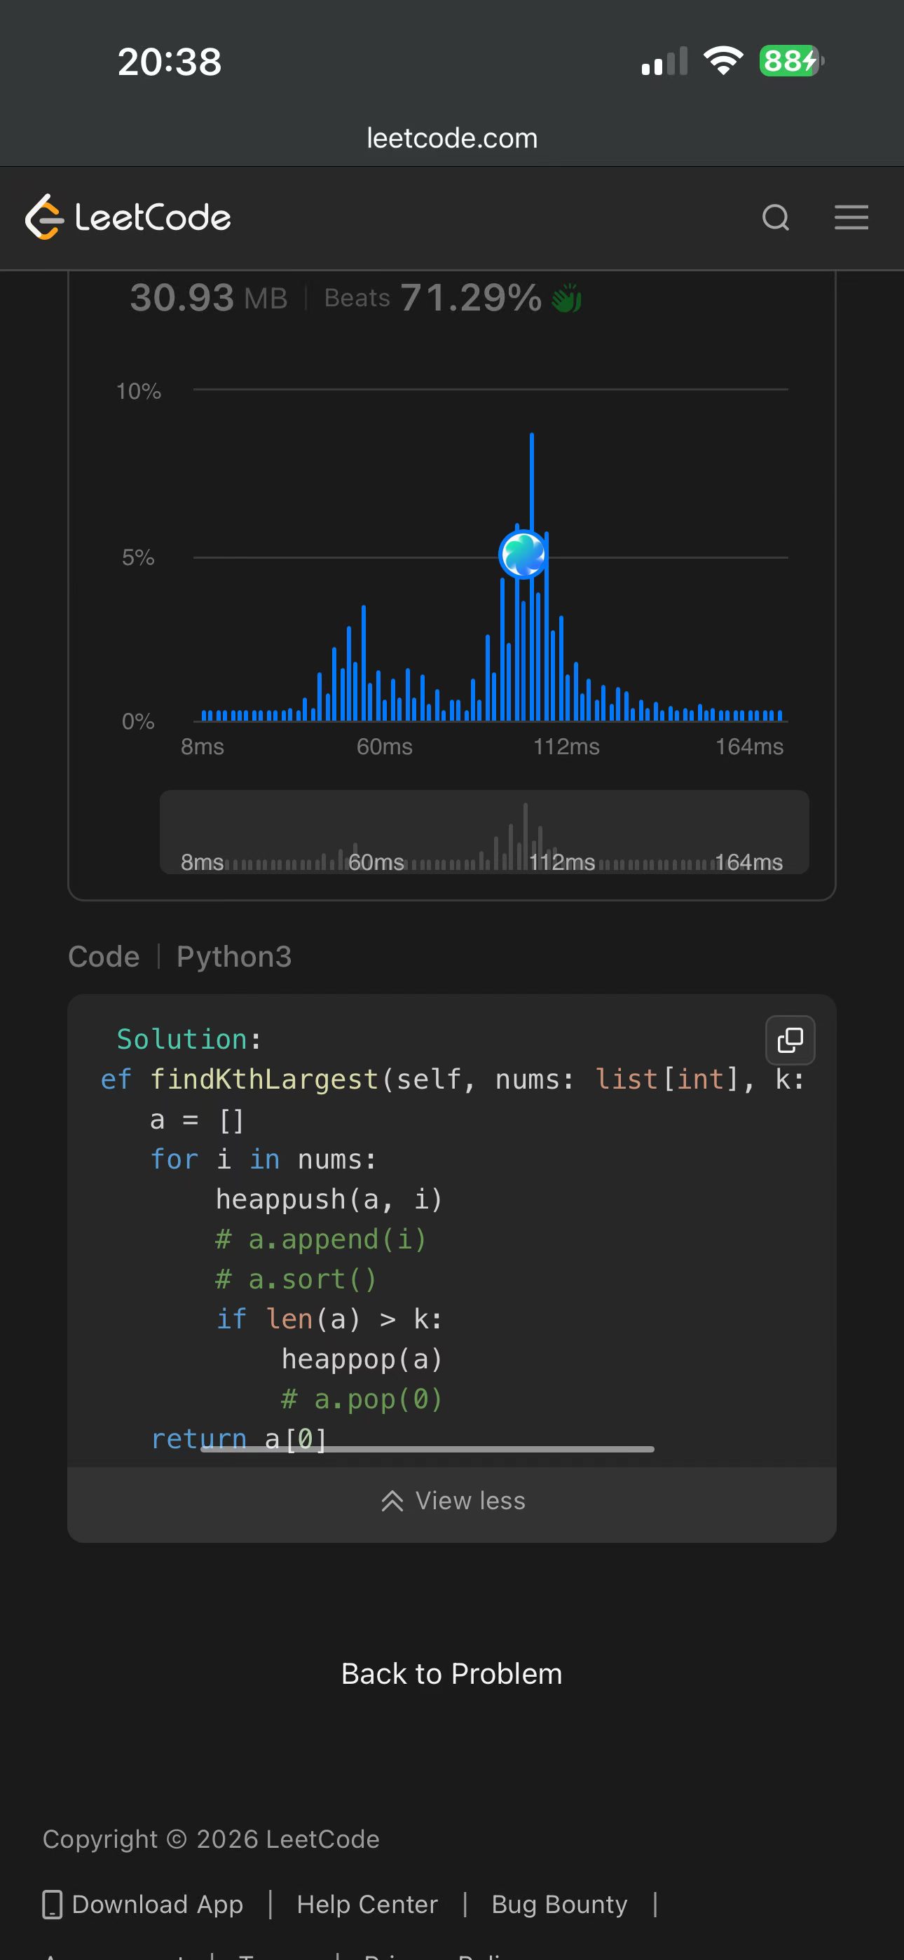Image resolution: width=904 pixels, height=1960 pixels.
Task: Tap the Copyright © 2026 LeetCode text
Action: coord(211,1839)
